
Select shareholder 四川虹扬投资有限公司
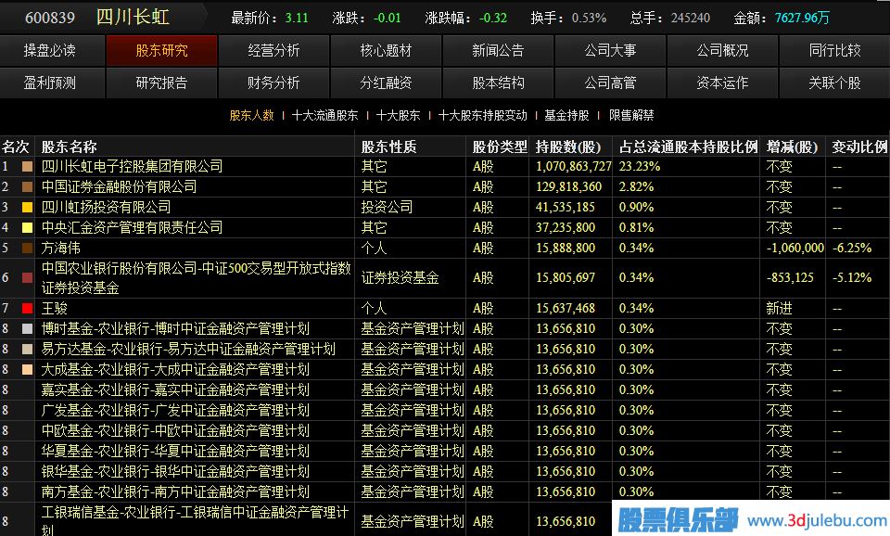click(x=106, y=207)
